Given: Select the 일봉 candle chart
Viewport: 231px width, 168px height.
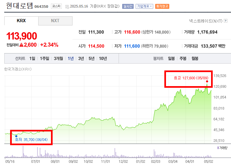Looking at the screenshot, I should pos(171,58).
